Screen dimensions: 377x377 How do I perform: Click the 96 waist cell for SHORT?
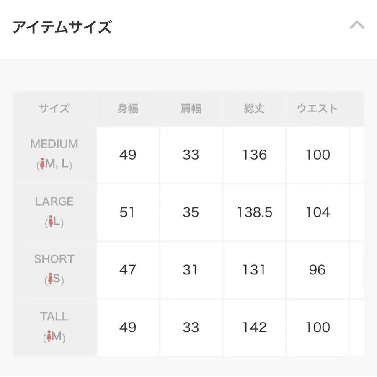(x=317, y=270)
